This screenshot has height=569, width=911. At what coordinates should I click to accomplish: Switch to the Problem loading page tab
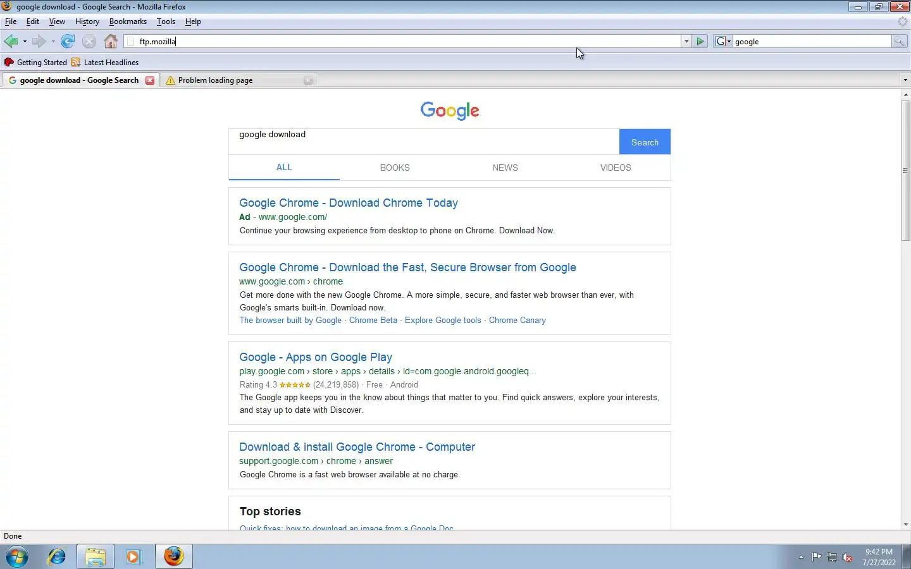click(x=239, y=80)
